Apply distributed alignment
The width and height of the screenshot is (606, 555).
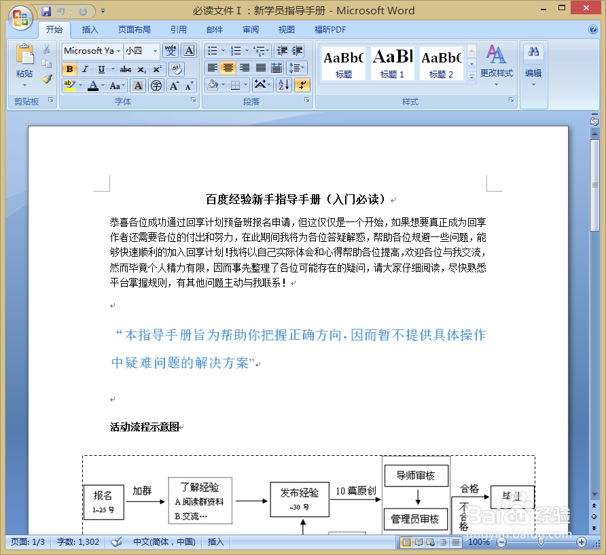[277, 68]
